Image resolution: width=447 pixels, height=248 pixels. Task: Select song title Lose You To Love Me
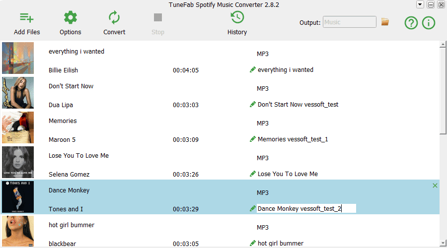[x=78, y=156]
